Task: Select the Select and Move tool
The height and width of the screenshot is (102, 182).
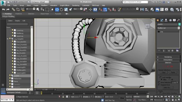Action: [x=57, y=9]
